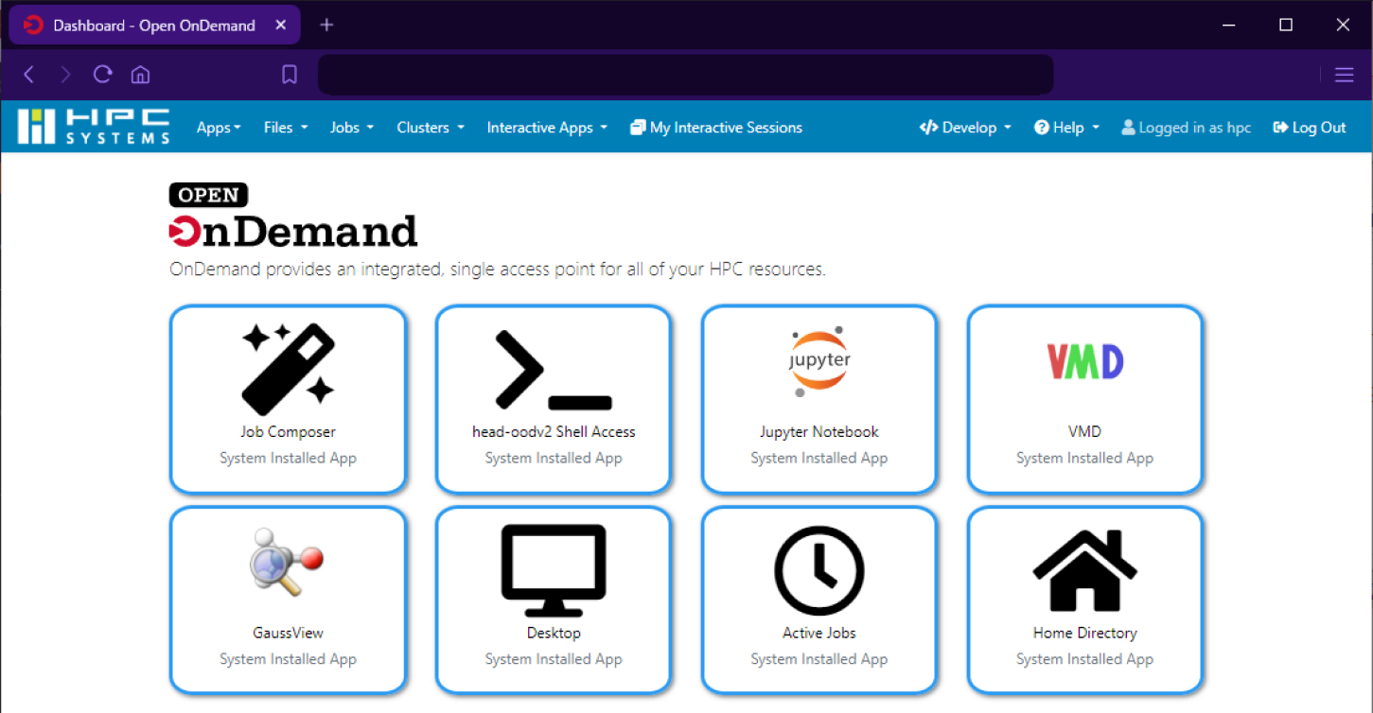Click the Desktop label text
Screen dimensions: 1373x713
coord(554,633)
